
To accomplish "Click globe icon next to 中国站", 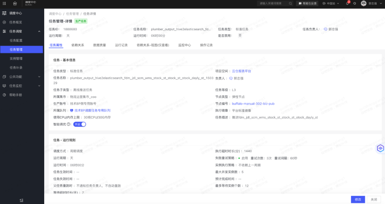I will [324, 4].
